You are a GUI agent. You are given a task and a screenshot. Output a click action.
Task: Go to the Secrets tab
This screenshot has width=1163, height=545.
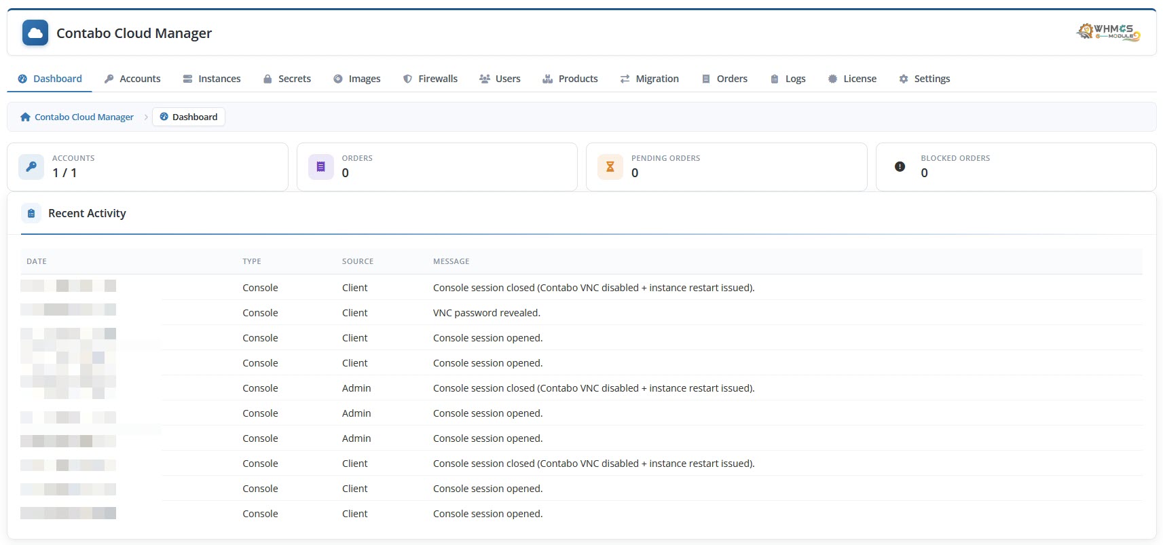(x=287, y=79)
